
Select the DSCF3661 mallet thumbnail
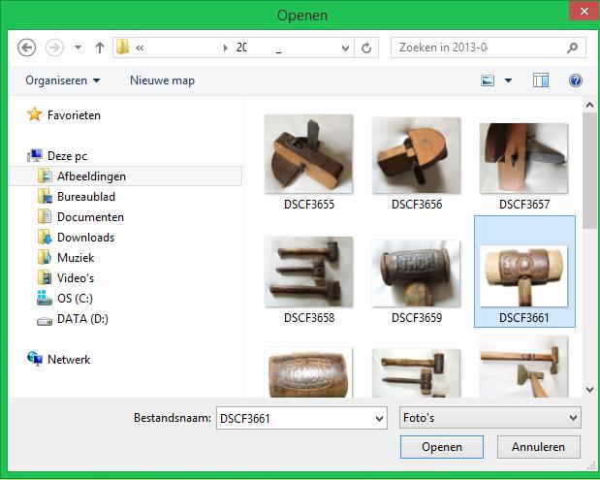523,275
